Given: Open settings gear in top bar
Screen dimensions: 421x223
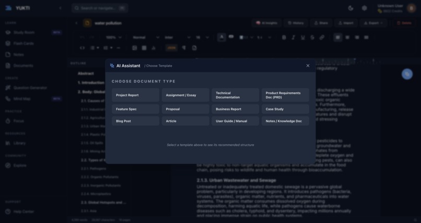Looking at the screenshot, I should (365, 8).
